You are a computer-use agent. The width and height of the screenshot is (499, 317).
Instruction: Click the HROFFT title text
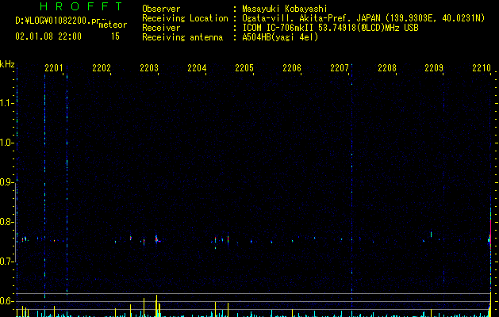[x=81, y=6]
